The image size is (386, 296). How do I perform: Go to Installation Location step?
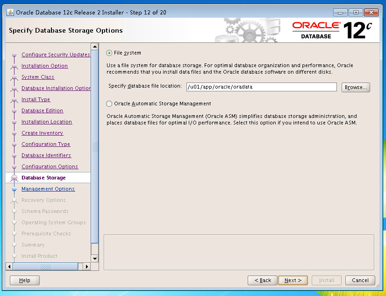[47, 122]
